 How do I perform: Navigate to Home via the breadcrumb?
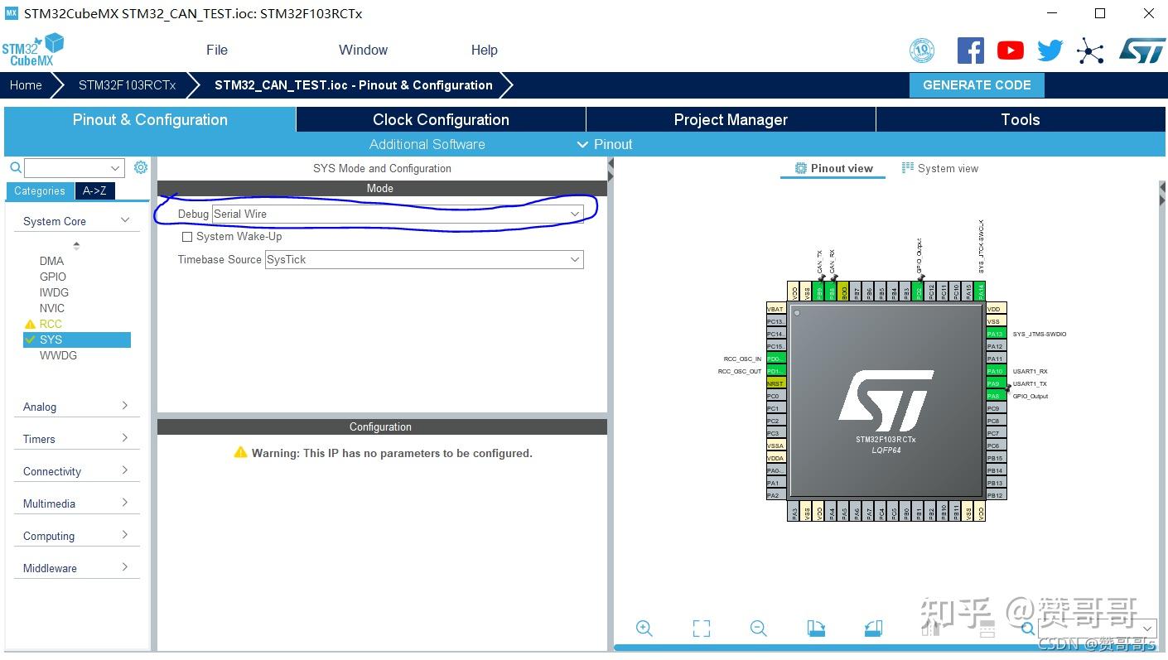25,84
